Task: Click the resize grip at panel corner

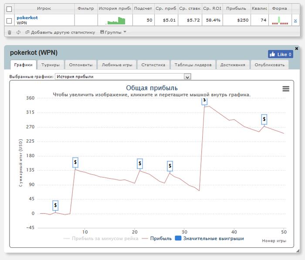Action: pyautogui.click(x=298, y=251)
